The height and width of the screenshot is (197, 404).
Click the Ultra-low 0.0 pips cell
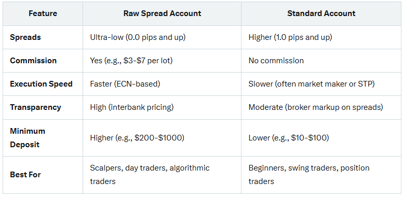pos(138,37)
